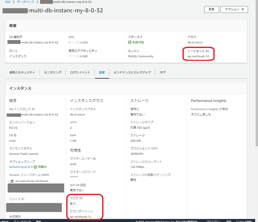The height and width of the screenshot is (222, 258).
Task: Copy the ARN using the copy icon
Action: click(12, 181)
